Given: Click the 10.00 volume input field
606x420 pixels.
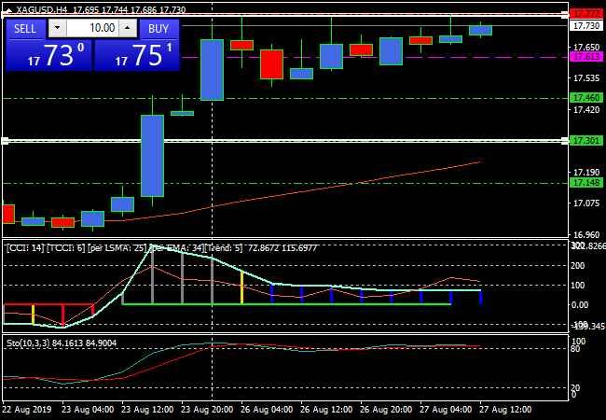Looking at the screenshot, I should click(x=92, y=29).
